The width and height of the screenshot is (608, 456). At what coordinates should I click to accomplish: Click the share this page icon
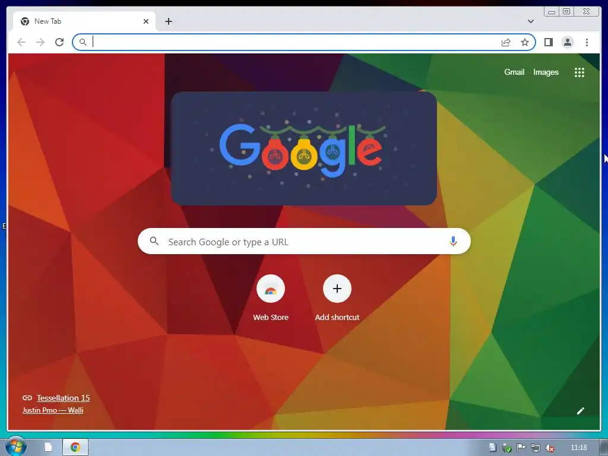[506, 42]
